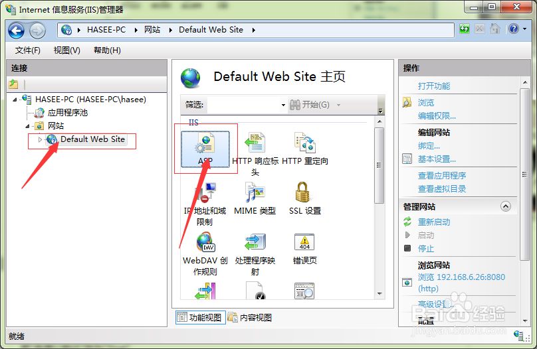Click the Home toolbar icon
Viewport: 537px width, 349px height.
(495, 29)
